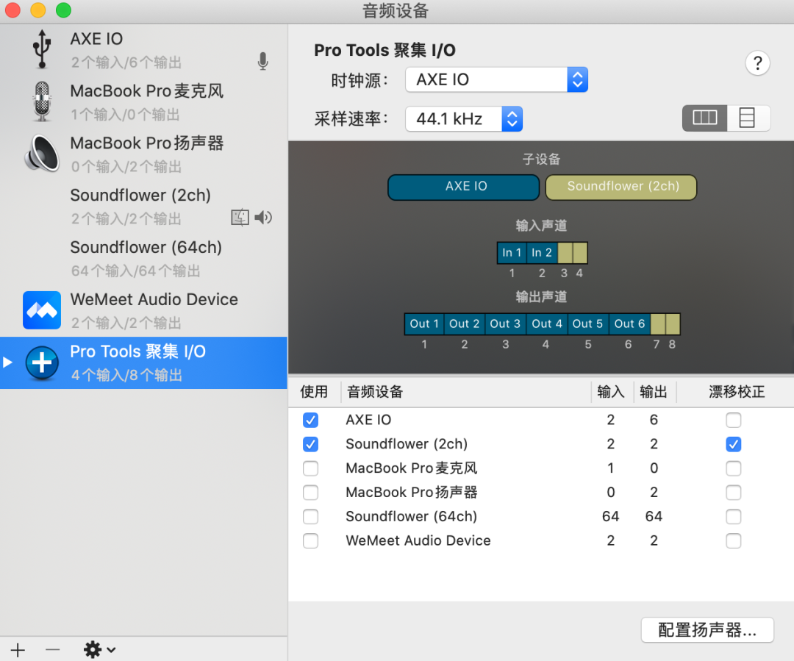794x661 pixels.
Task: Enable 使用 for MacBook Pro扬声器
Action: tap(310, 493)
